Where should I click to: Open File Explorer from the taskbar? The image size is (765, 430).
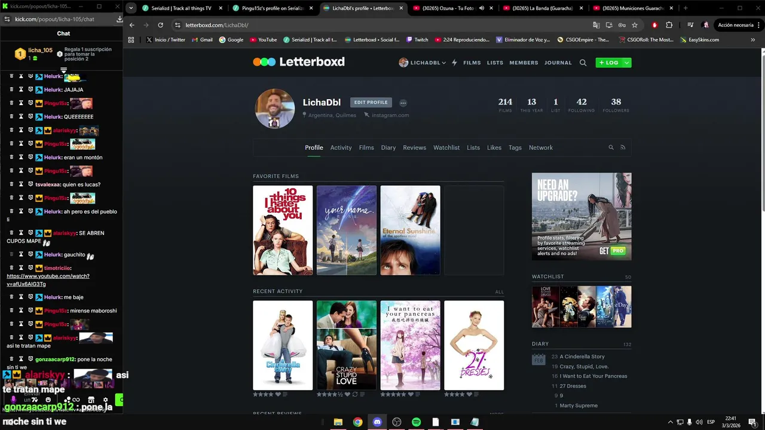point(338,422)
